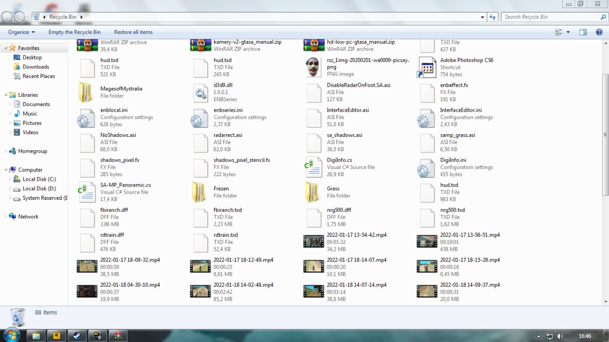Viewport: 609px width, 342px height.
Task: Select the DigiInfo.cs C# file icon
Action: (x=314, y=168)
